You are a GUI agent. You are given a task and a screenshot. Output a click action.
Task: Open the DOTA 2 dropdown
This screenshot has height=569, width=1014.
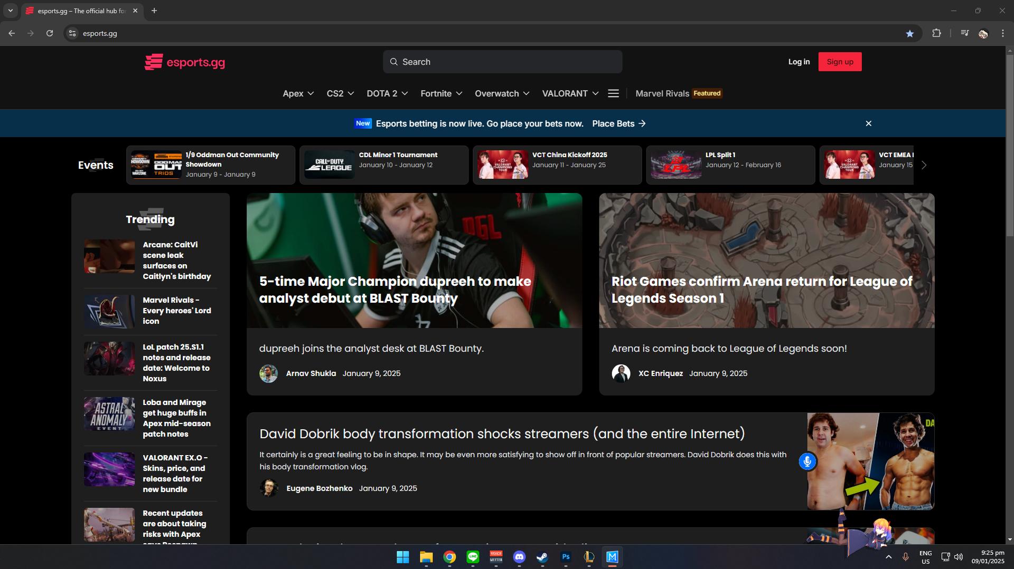(387, 93)
